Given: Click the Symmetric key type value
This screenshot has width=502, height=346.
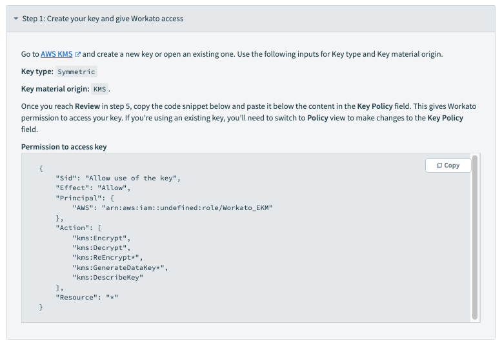Looking at the screenshot, I should click(x=77, y=72).
